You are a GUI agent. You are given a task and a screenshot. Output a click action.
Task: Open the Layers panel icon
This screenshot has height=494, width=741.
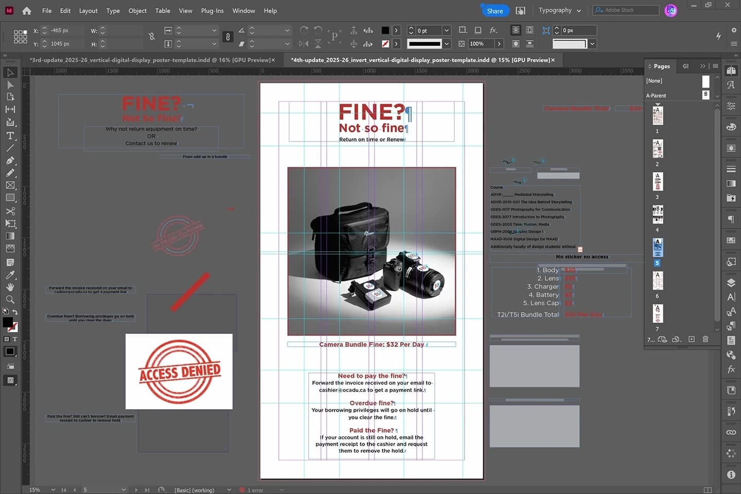click(731, 283)
